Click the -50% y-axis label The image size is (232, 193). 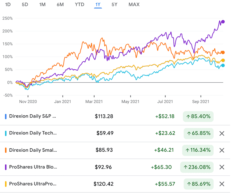click(8, 95)
